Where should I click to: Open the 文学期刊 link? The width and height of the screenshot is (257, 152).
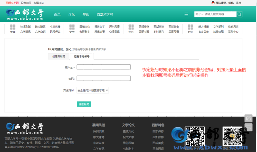[x=218, y=26]
